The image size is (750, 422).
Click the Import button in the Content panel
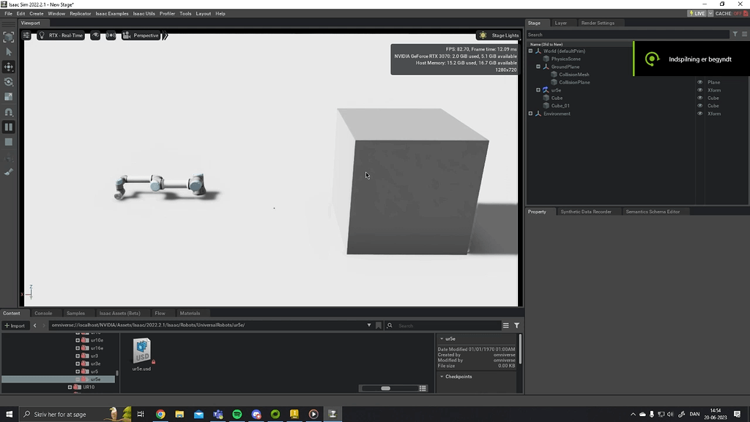pyautogui.click(x=15, y=325)
